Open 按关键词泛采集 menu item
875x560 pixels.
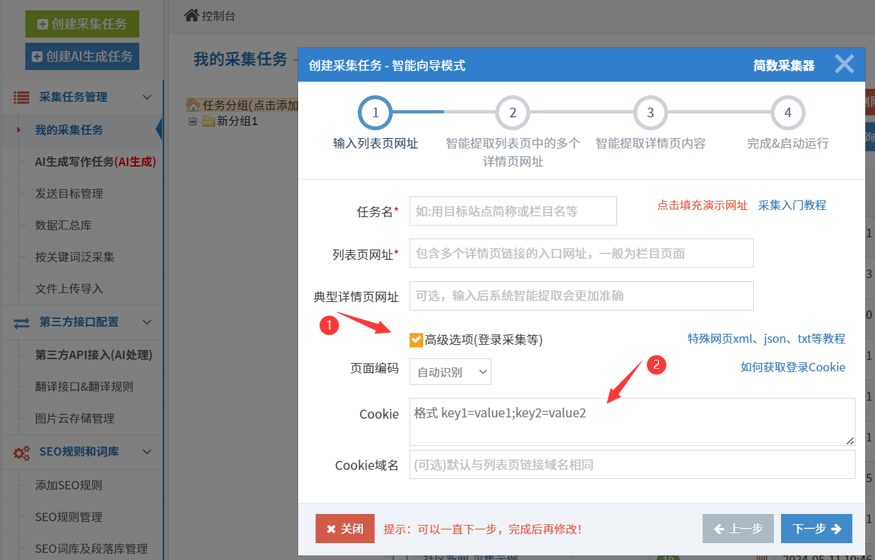tap(75, 257)
